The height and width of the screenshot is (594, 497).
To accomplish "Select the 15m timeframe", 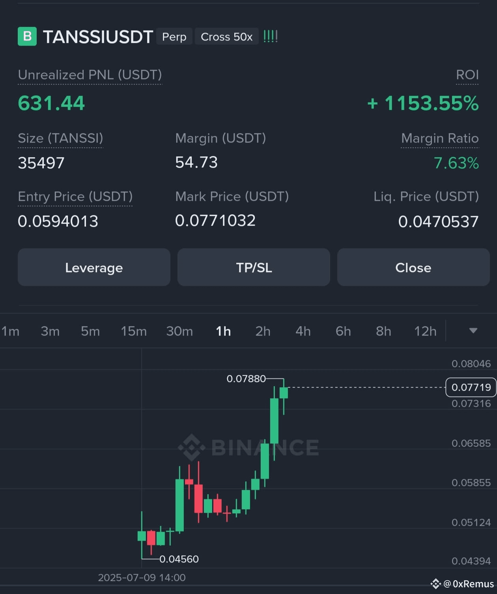I will click(134, 331).
